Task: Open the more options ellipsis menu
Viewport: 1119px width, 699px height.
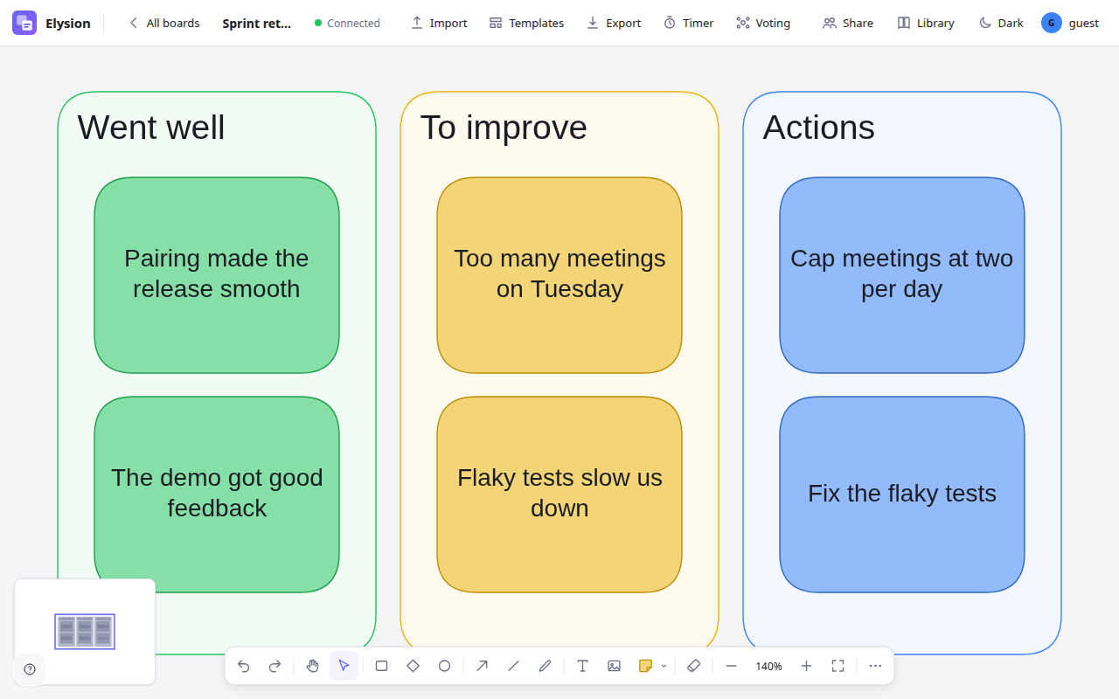Action: click(875, 666)
